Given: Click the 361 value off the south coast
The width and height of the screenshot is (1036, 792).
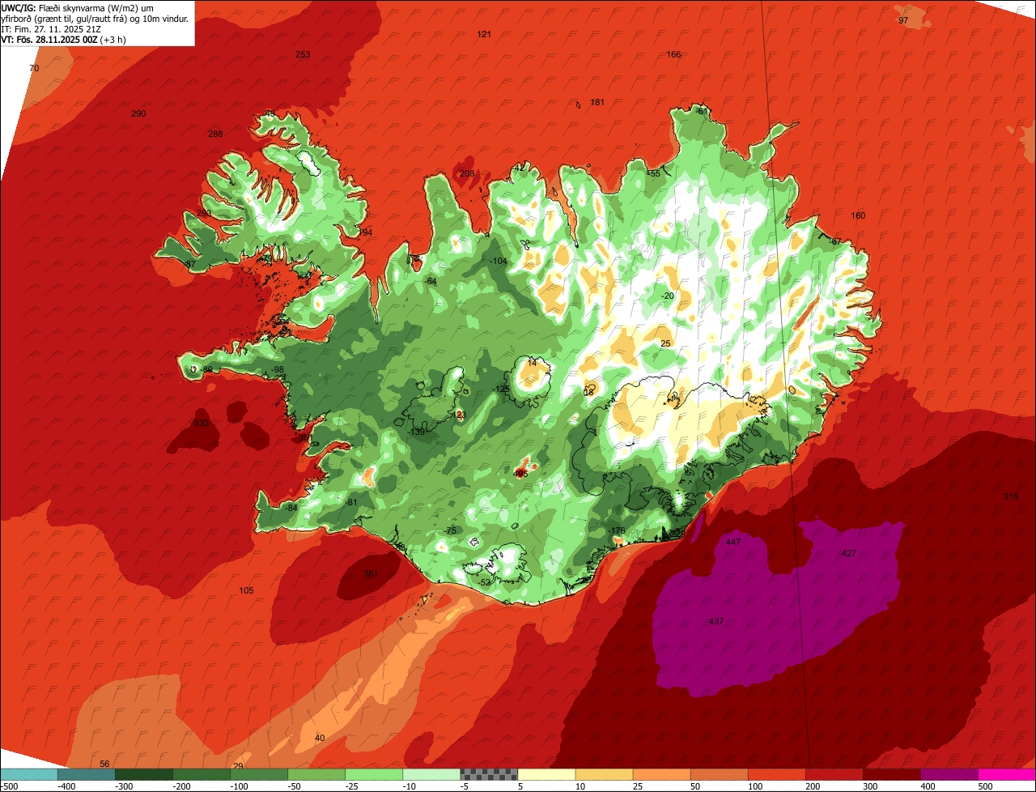Looking at the screenshot, I should tap(371, 573).
